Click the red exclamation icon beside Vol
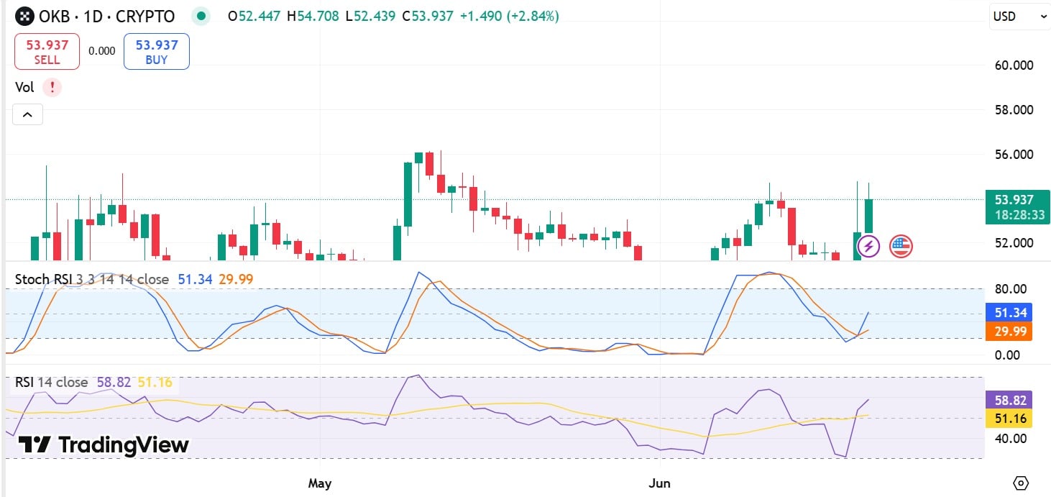 click(52, 87)
